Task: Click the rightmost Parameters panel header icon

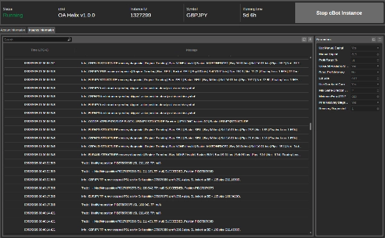Action: pyautogui.click(x=380, y=40)
